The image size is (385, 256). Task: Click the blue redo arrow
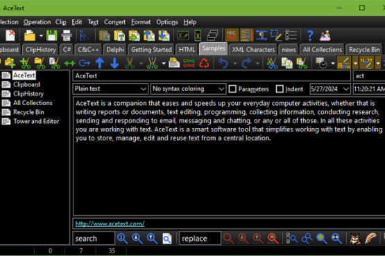(246, 63)
